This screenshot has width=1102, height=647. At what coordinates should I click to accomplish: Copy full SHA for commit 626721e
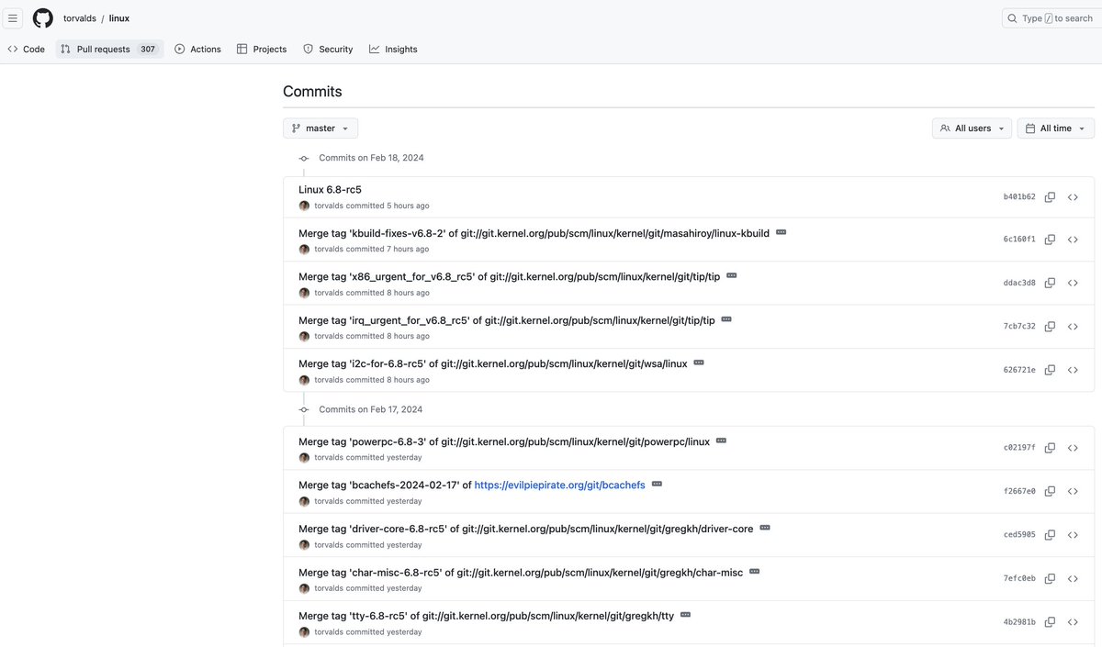click(x=1050, y=370)
